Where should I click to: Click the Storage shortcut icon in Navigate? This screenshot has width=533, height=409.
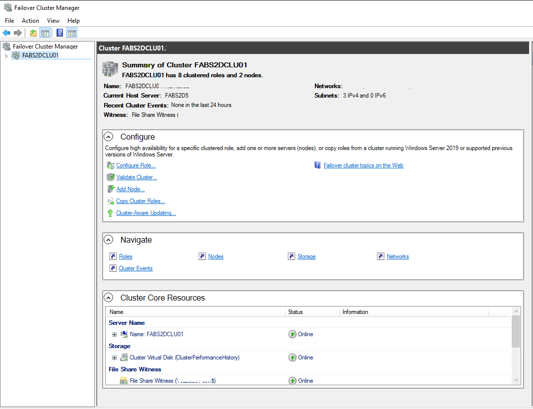pos(292,256)
